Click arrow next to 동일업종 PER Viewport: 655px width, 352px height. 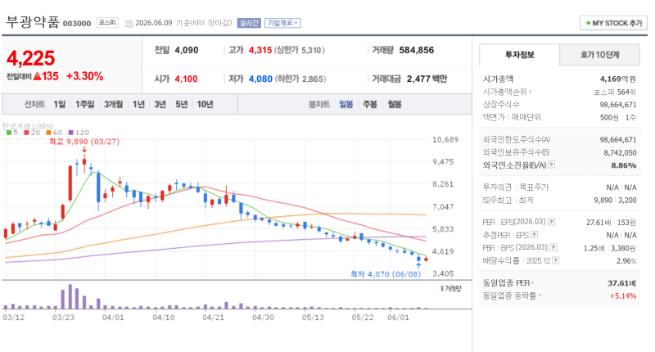coord(533,282)
